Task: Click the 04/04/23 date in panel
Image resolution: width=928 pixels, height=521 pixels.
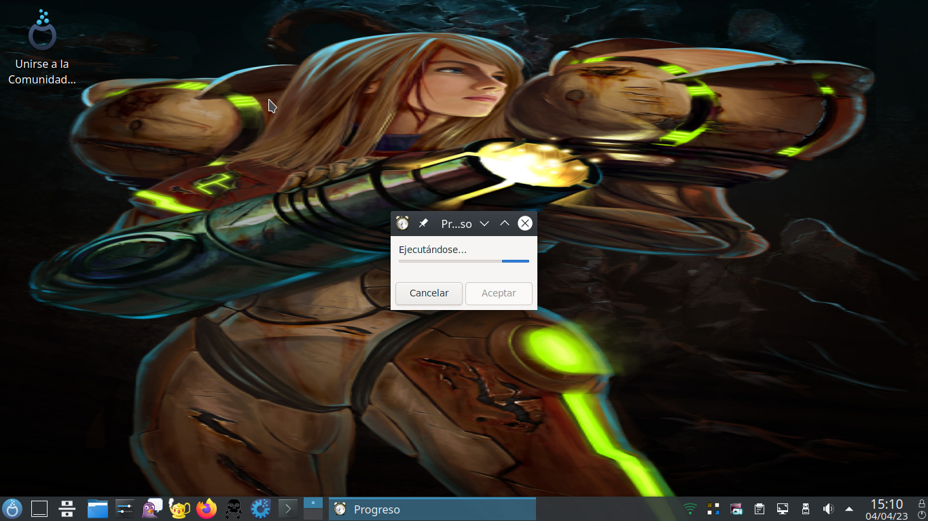Action: 887,516
